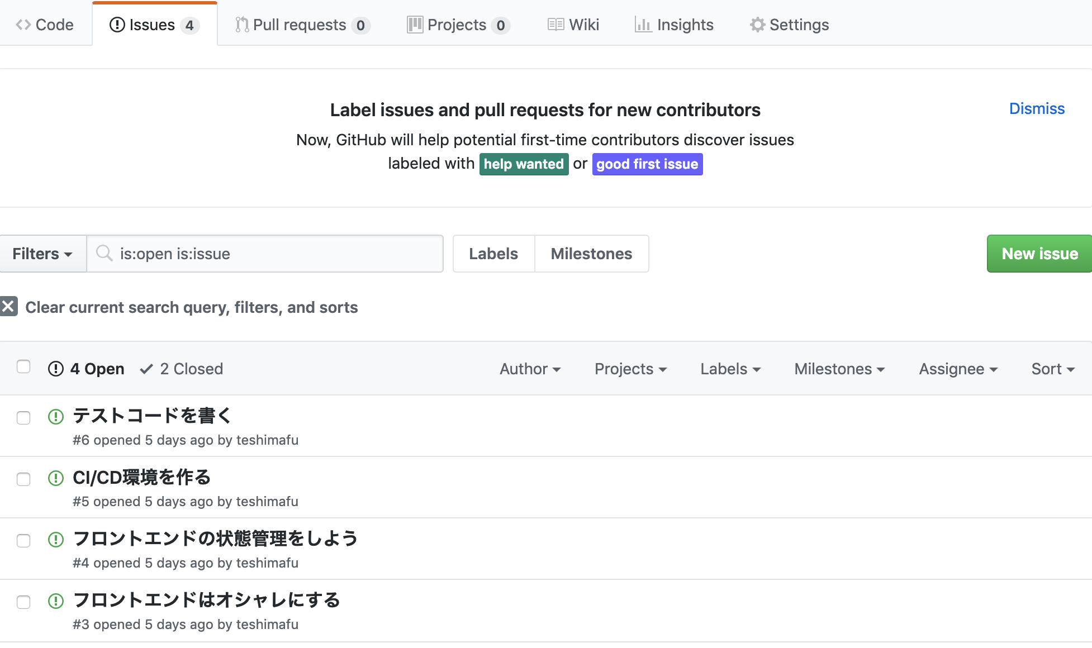
Task: Click the X icon to clear search filters
Action: pos(8,307)
